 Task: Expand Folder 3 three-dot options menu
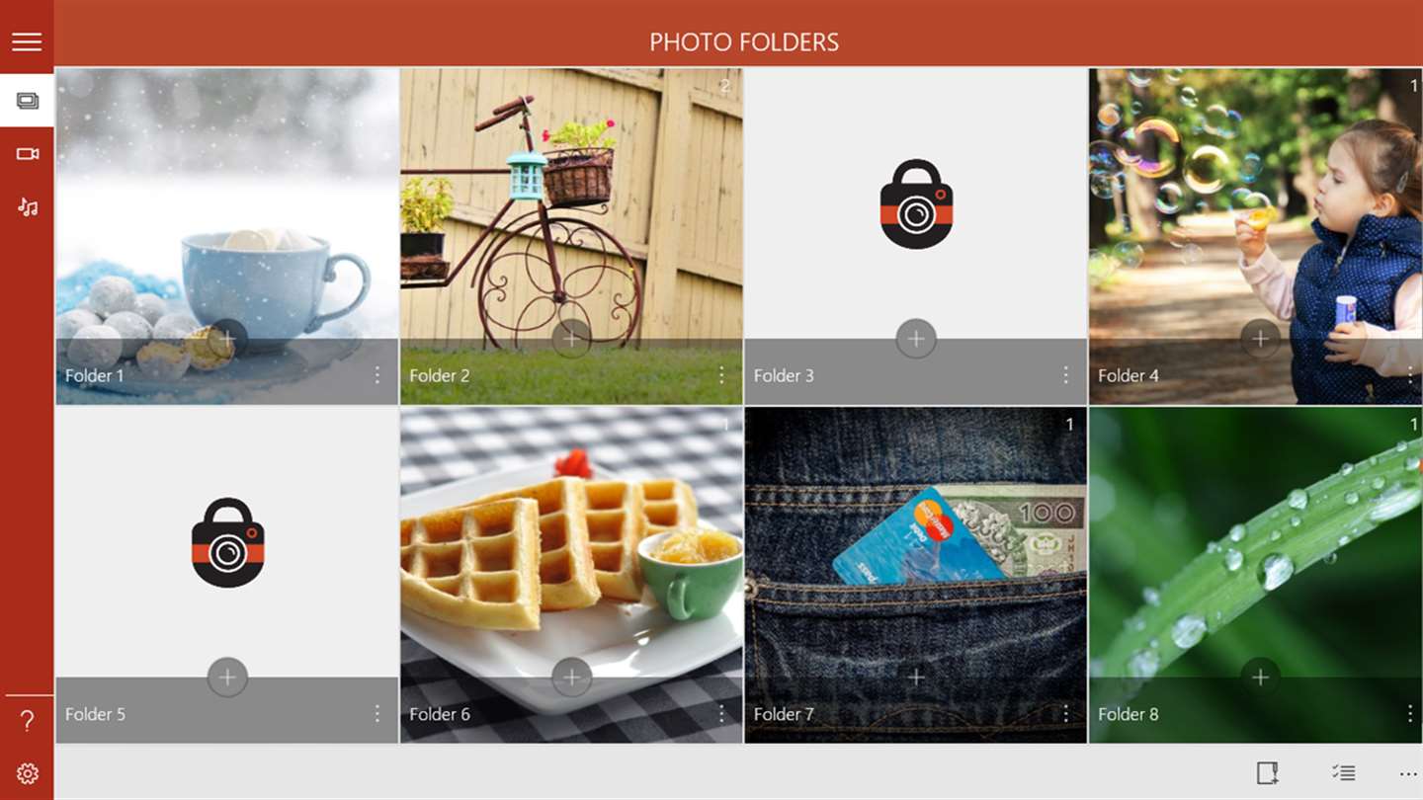(x=1066, y=375)
